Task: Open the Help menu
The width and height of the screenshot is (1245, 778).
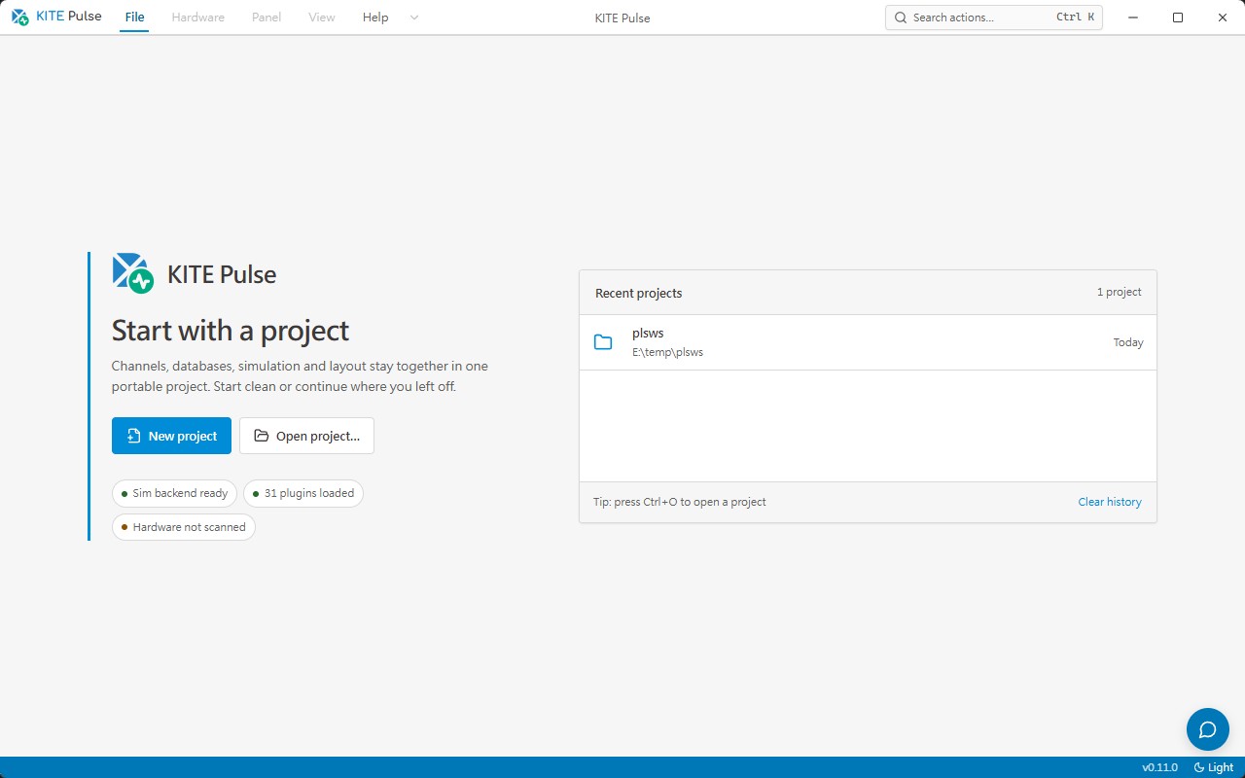Action: pos(375,18)
